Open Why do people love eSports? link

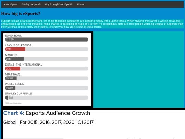pyautogui.click(x=58, y=4)
